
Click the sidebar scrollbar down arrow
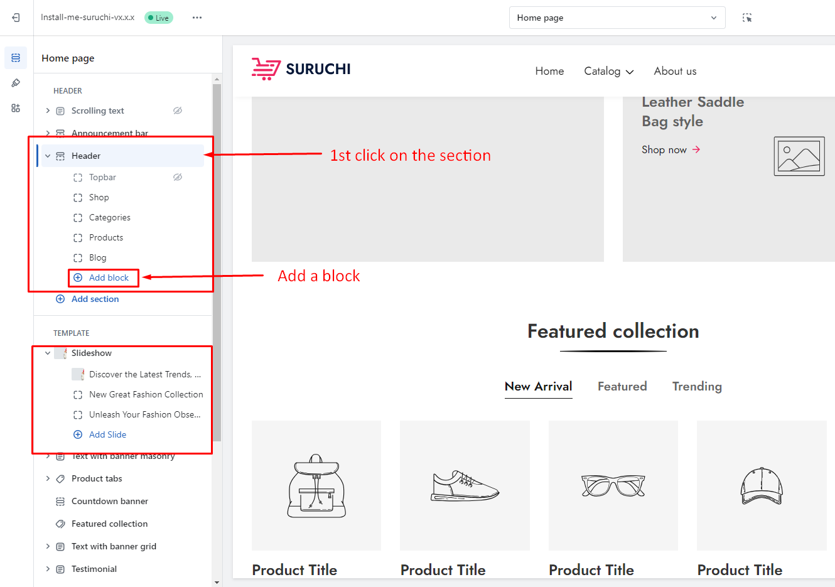pyautogui.click(x=217, y=582)
